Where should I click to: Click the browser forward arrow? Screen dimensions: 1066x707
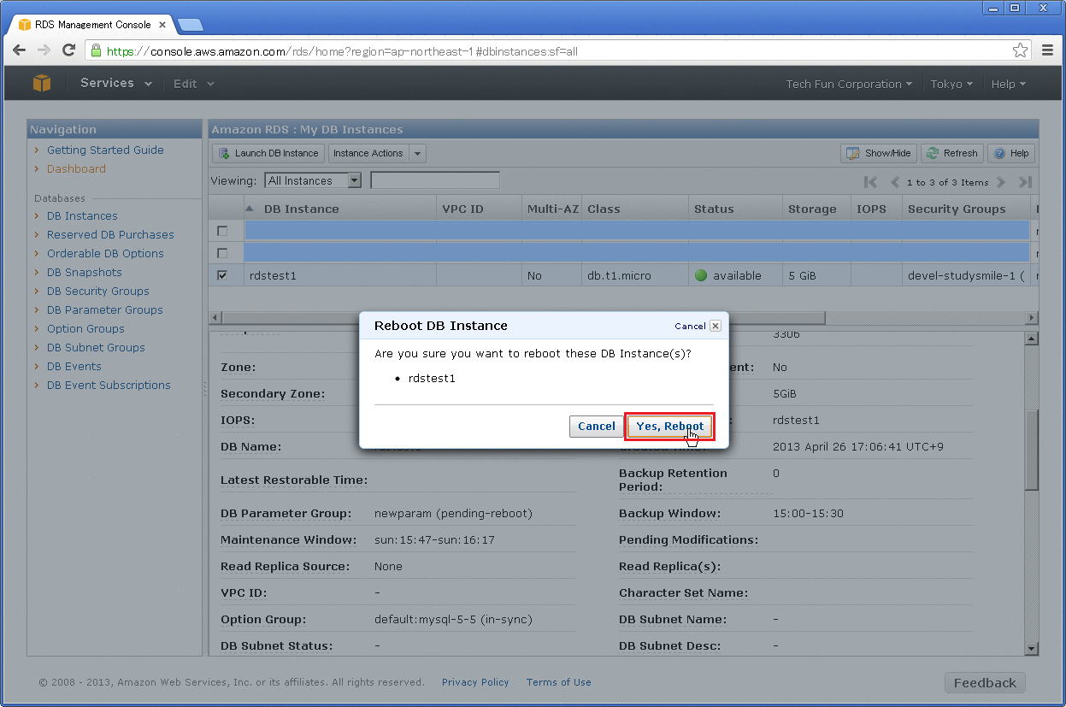click(44, 50)
